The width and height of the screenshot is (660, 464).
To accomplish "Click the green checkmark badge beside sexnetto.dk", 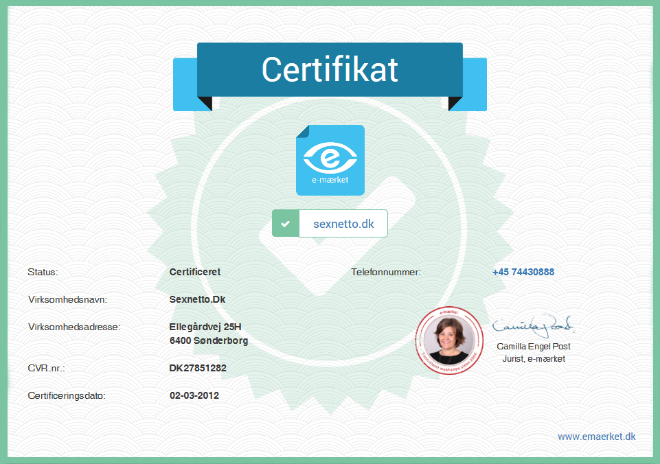I will (286, 224).
